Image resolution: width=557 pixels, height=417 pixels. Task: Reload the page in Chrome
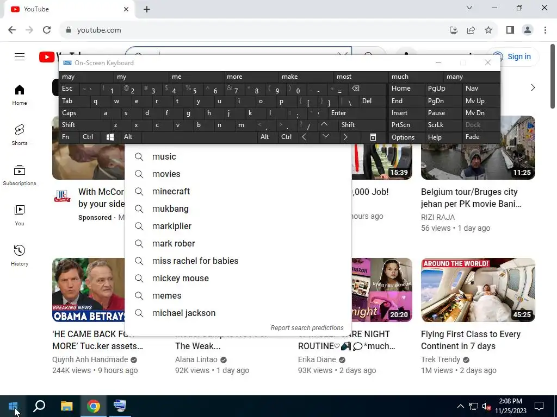[47, 30]
